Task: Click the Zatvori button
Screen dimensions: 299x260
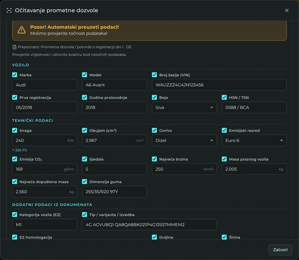Action: pos(280,250)
